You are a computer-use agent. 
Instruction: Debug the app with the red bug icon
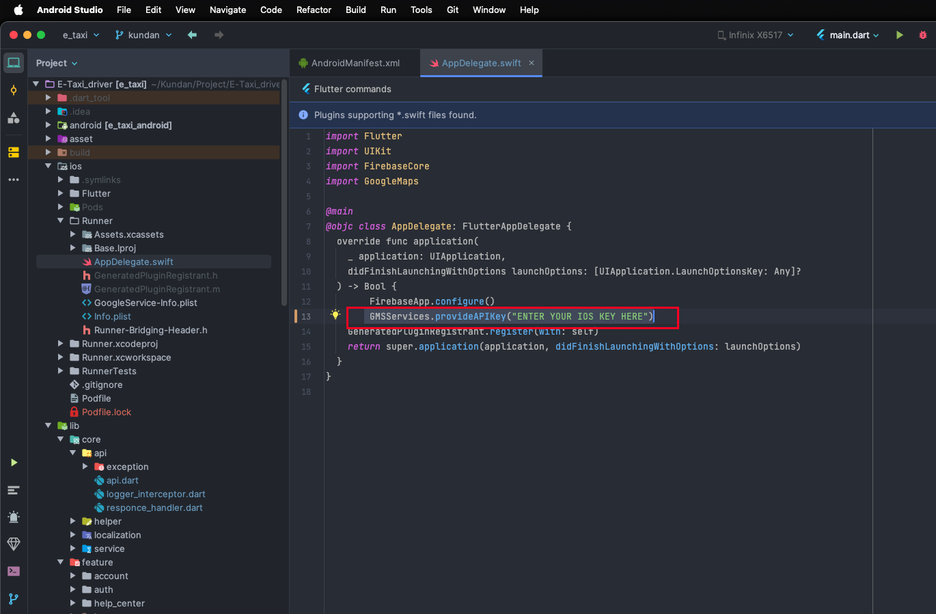tap(922, 35)
